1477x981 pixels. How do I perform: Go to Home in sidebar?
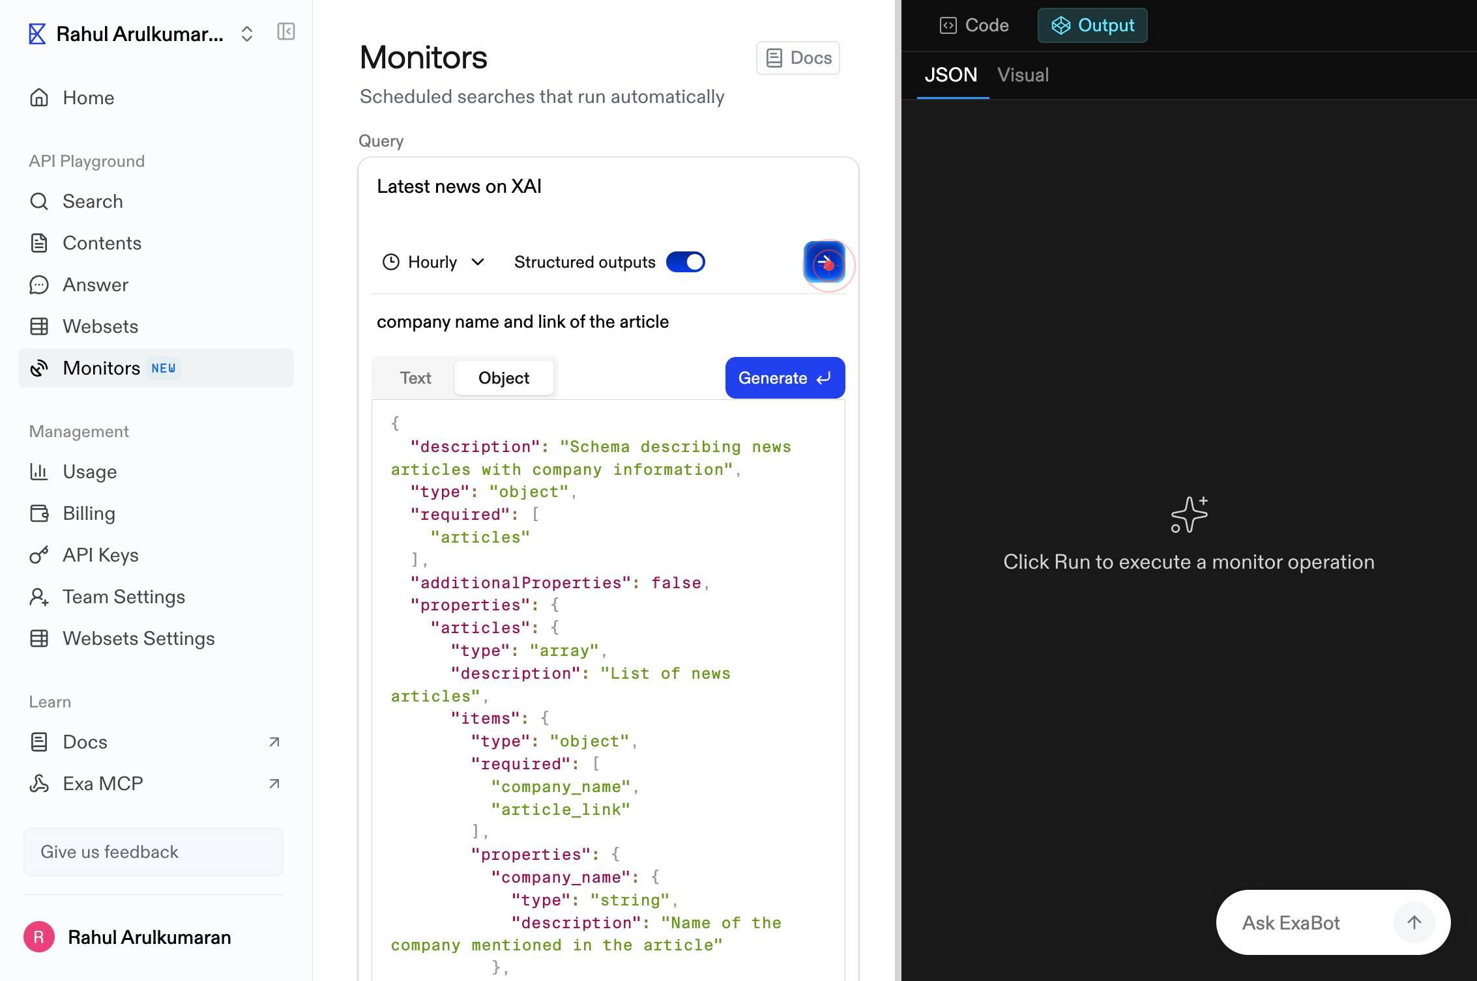tap(156, 98)
